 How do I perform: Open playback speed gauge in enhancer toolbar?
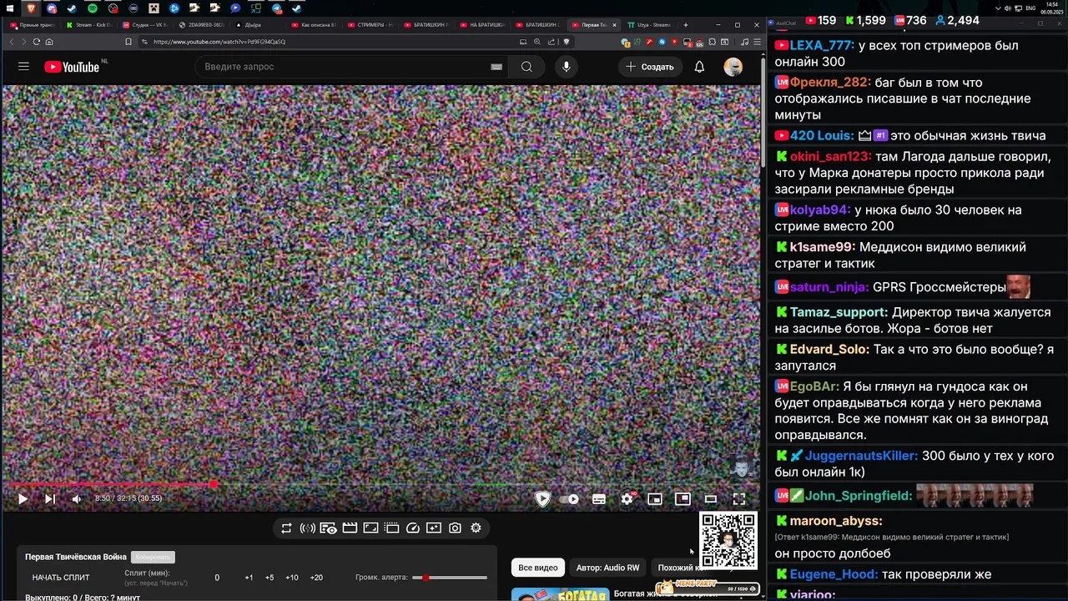click(413, 528)
